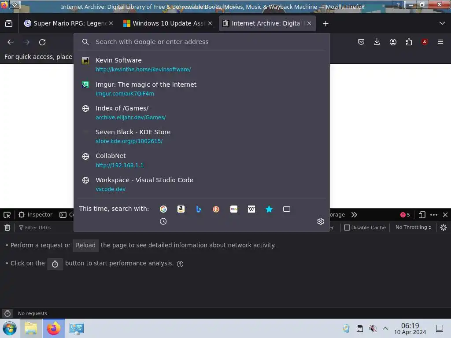Open a new tab

pyautogui.click(x=325, y=24)
